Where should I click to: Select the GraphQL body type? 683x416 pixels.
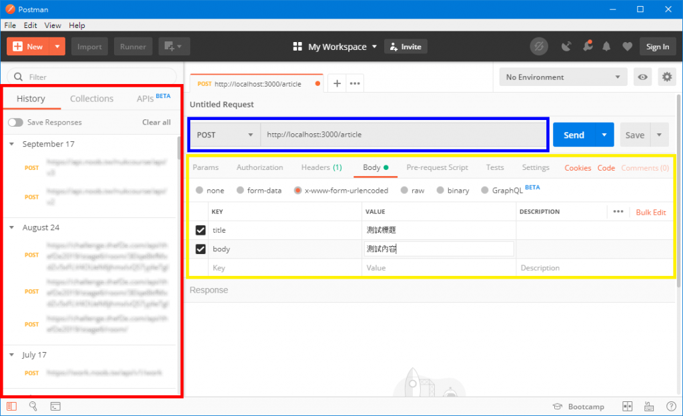pyautogui.click(x=485, y=190)
